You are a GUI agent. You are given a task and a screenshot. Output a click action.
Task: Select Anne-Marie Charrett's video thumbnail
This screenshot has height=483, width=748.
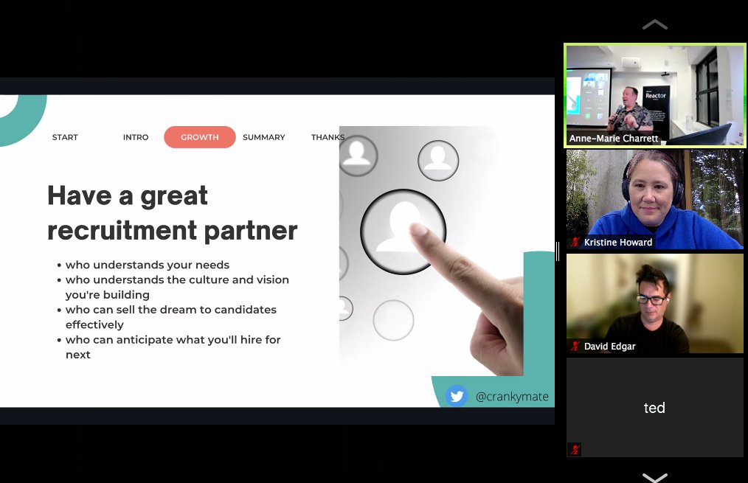click(654, 95)
